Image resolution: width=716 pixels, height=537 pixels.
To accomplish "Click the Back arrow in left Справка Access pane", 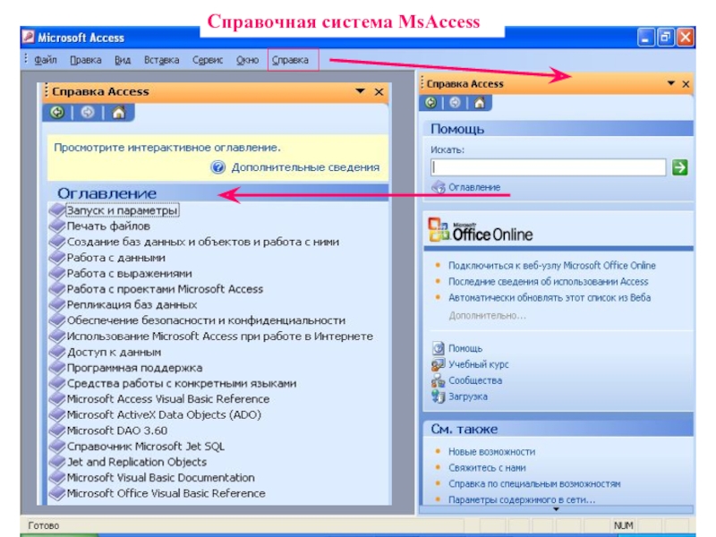I will (x=57, y=113).
